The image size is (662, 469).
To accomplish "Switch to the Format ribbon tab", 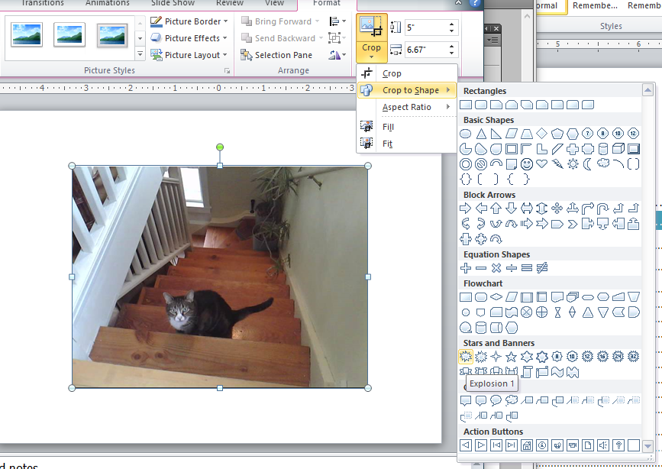I will click(x=327, y=3).
